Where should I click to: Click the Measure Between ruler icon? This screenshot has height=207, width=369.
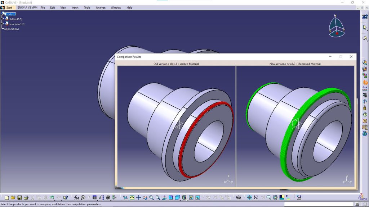365,88
